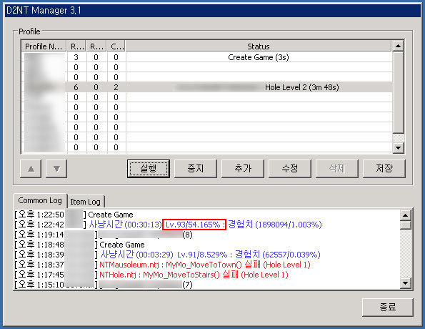This screenshot has height=329, width=425.
Task: Click the 추가 (Add) button
Action: (243, 169)
